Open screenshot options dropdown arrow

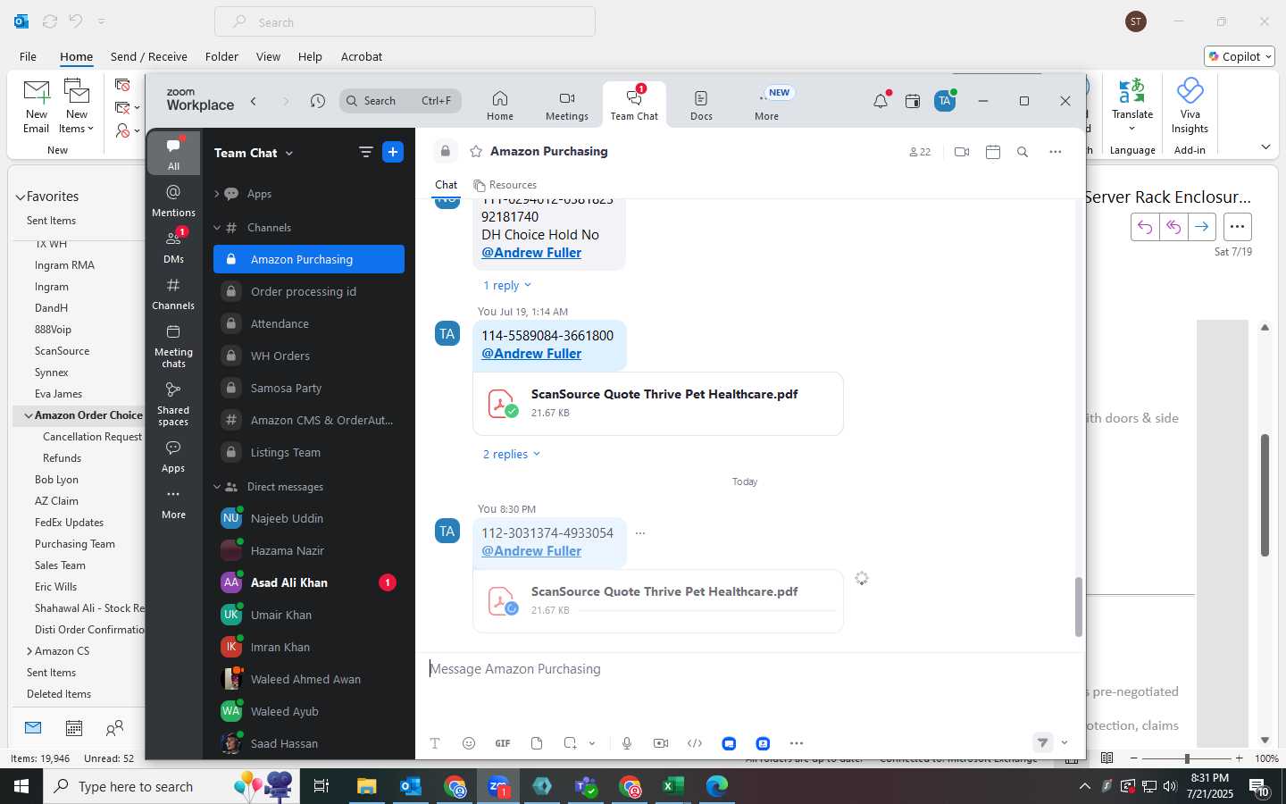tap(591, 743)
